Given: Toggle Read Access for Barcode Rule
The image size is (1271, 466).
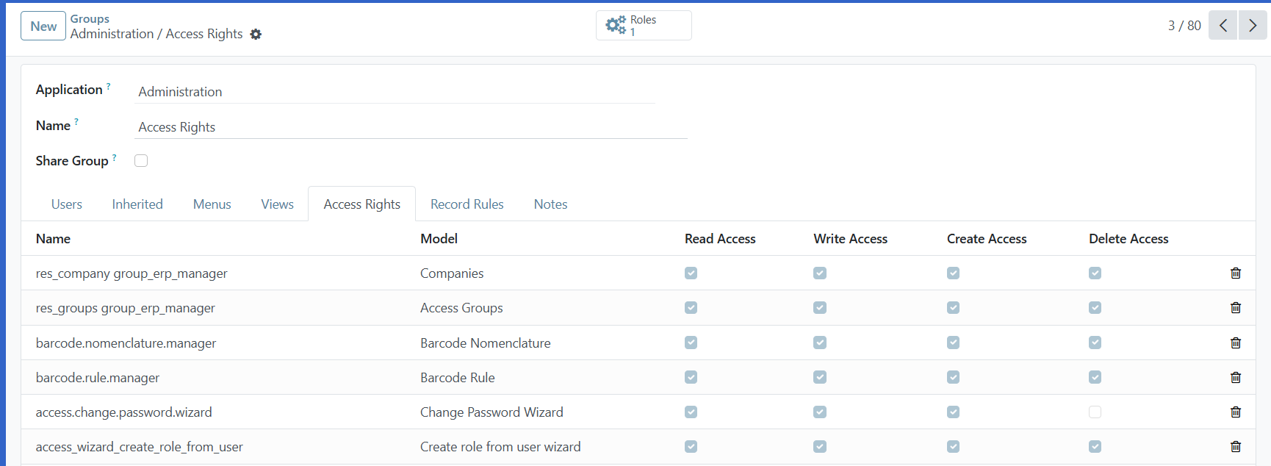Looking at the screenshot, I should (x=691, y=377).
